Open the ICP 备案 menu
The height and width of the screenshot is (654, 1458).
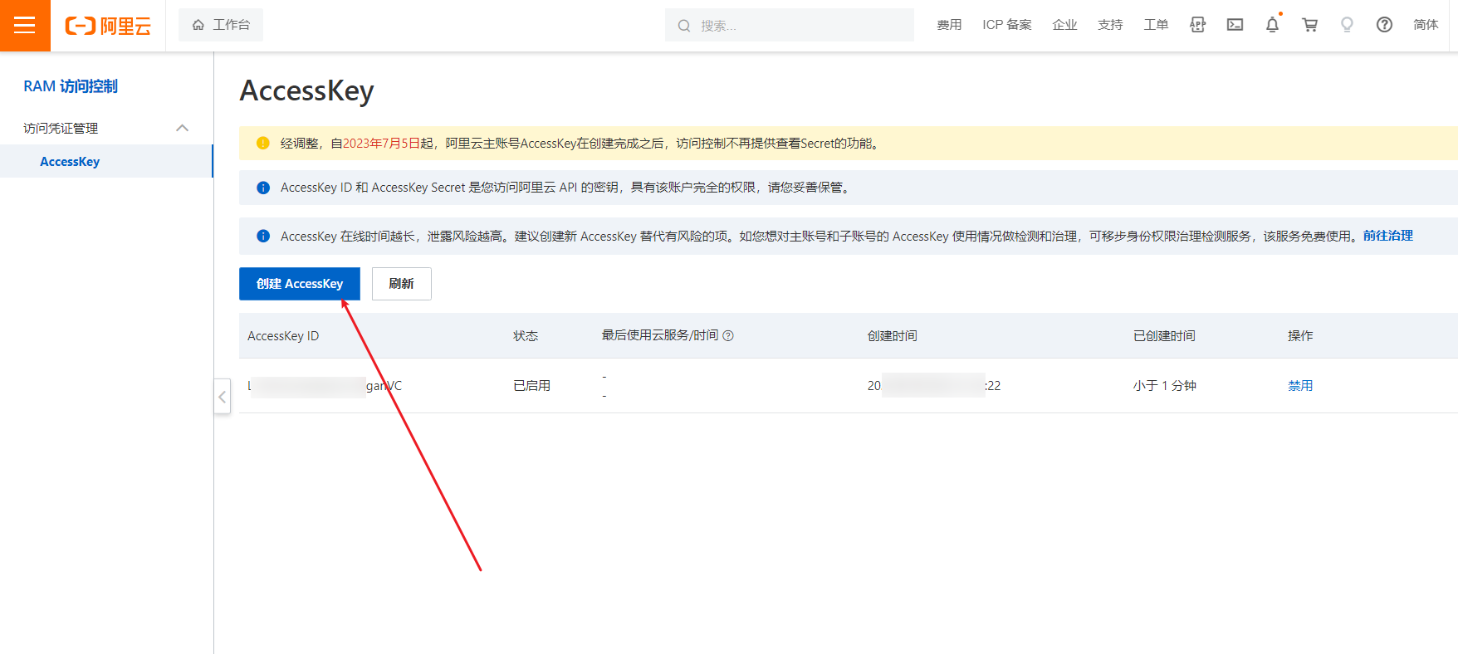tap(1007, 25)
